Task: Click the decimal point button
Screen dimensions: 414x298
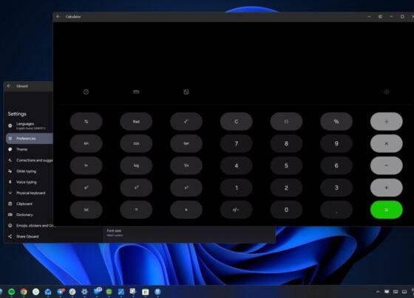Action: [x=336, y=209]
